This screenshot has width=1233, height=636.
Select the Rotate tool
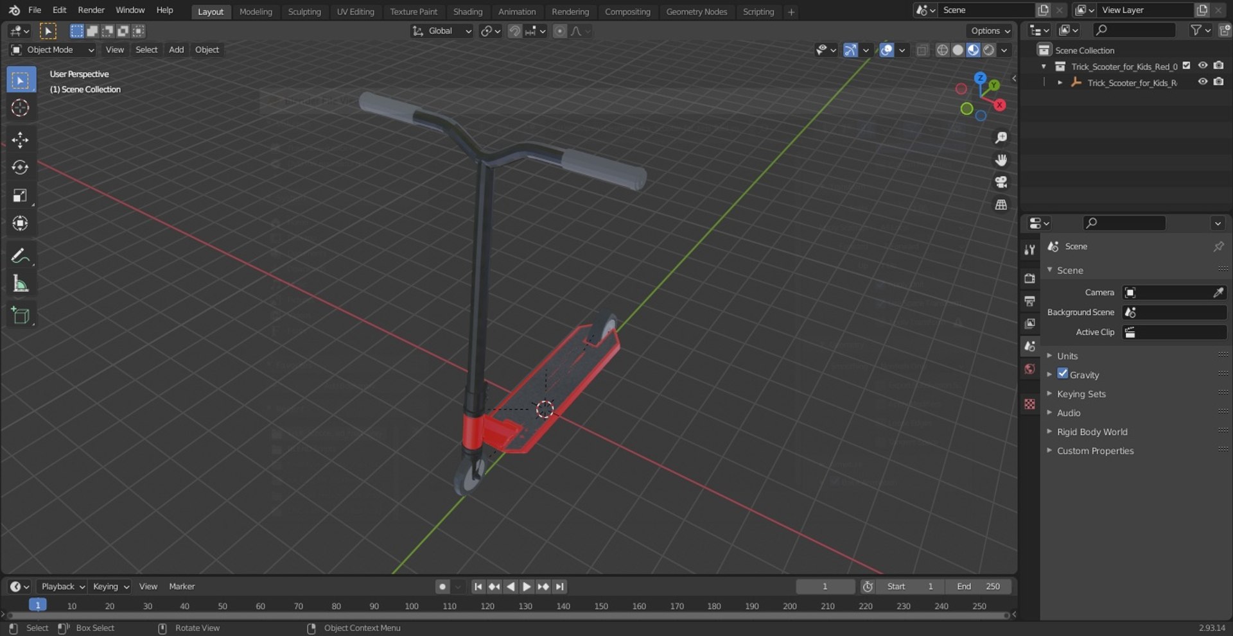21,168
